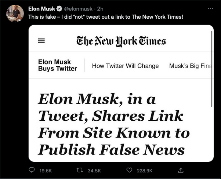Click the 228.9K likes count
The height and width of the screenshot is (179, 221).
tap(145, 171)
